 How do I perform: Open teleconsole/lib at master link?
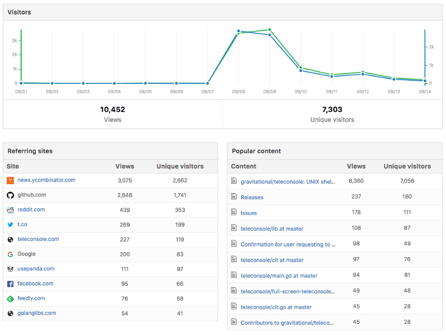tap(272, 229)
